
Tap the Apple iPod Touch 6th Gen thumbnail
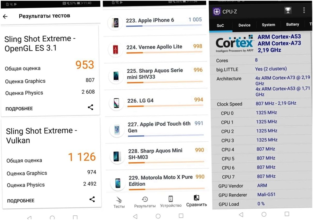click(117, 130)
